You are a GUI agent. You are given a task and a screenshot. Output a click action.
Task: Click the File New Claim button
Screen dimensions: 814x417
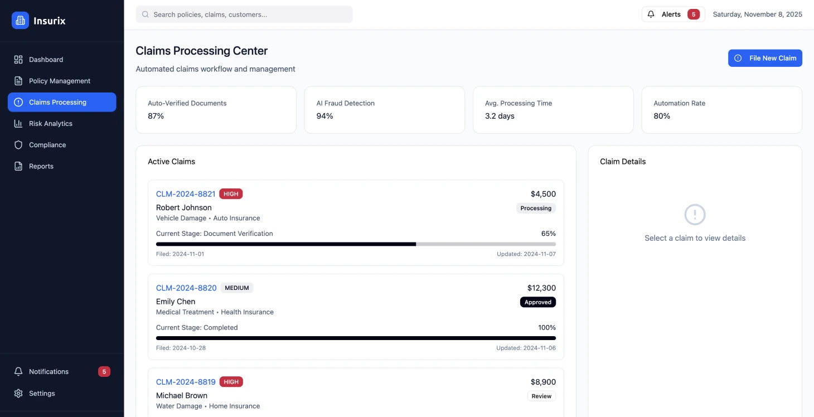point(765,58)
